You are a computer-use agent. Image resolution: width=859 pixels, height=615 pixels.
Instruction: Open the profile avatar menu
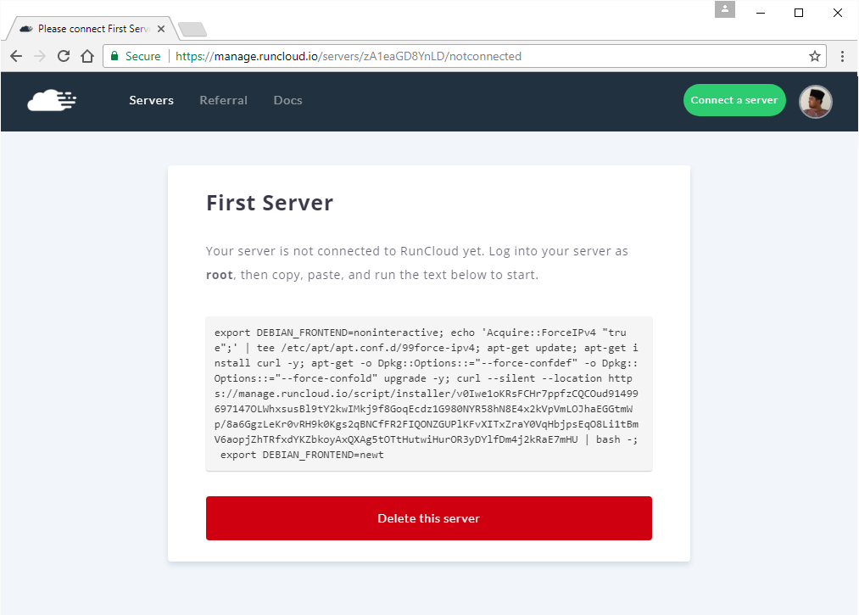[x=815, y=101]
